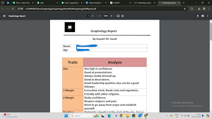Screen dimensions: 212x119
Task: Open the clock and date flyout
Action: tap(196, 116)
